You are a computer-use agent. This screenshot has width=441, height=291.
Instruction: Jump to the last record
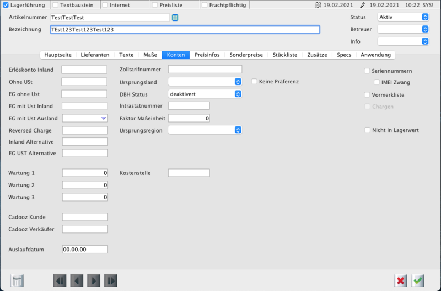pos(111,280)
